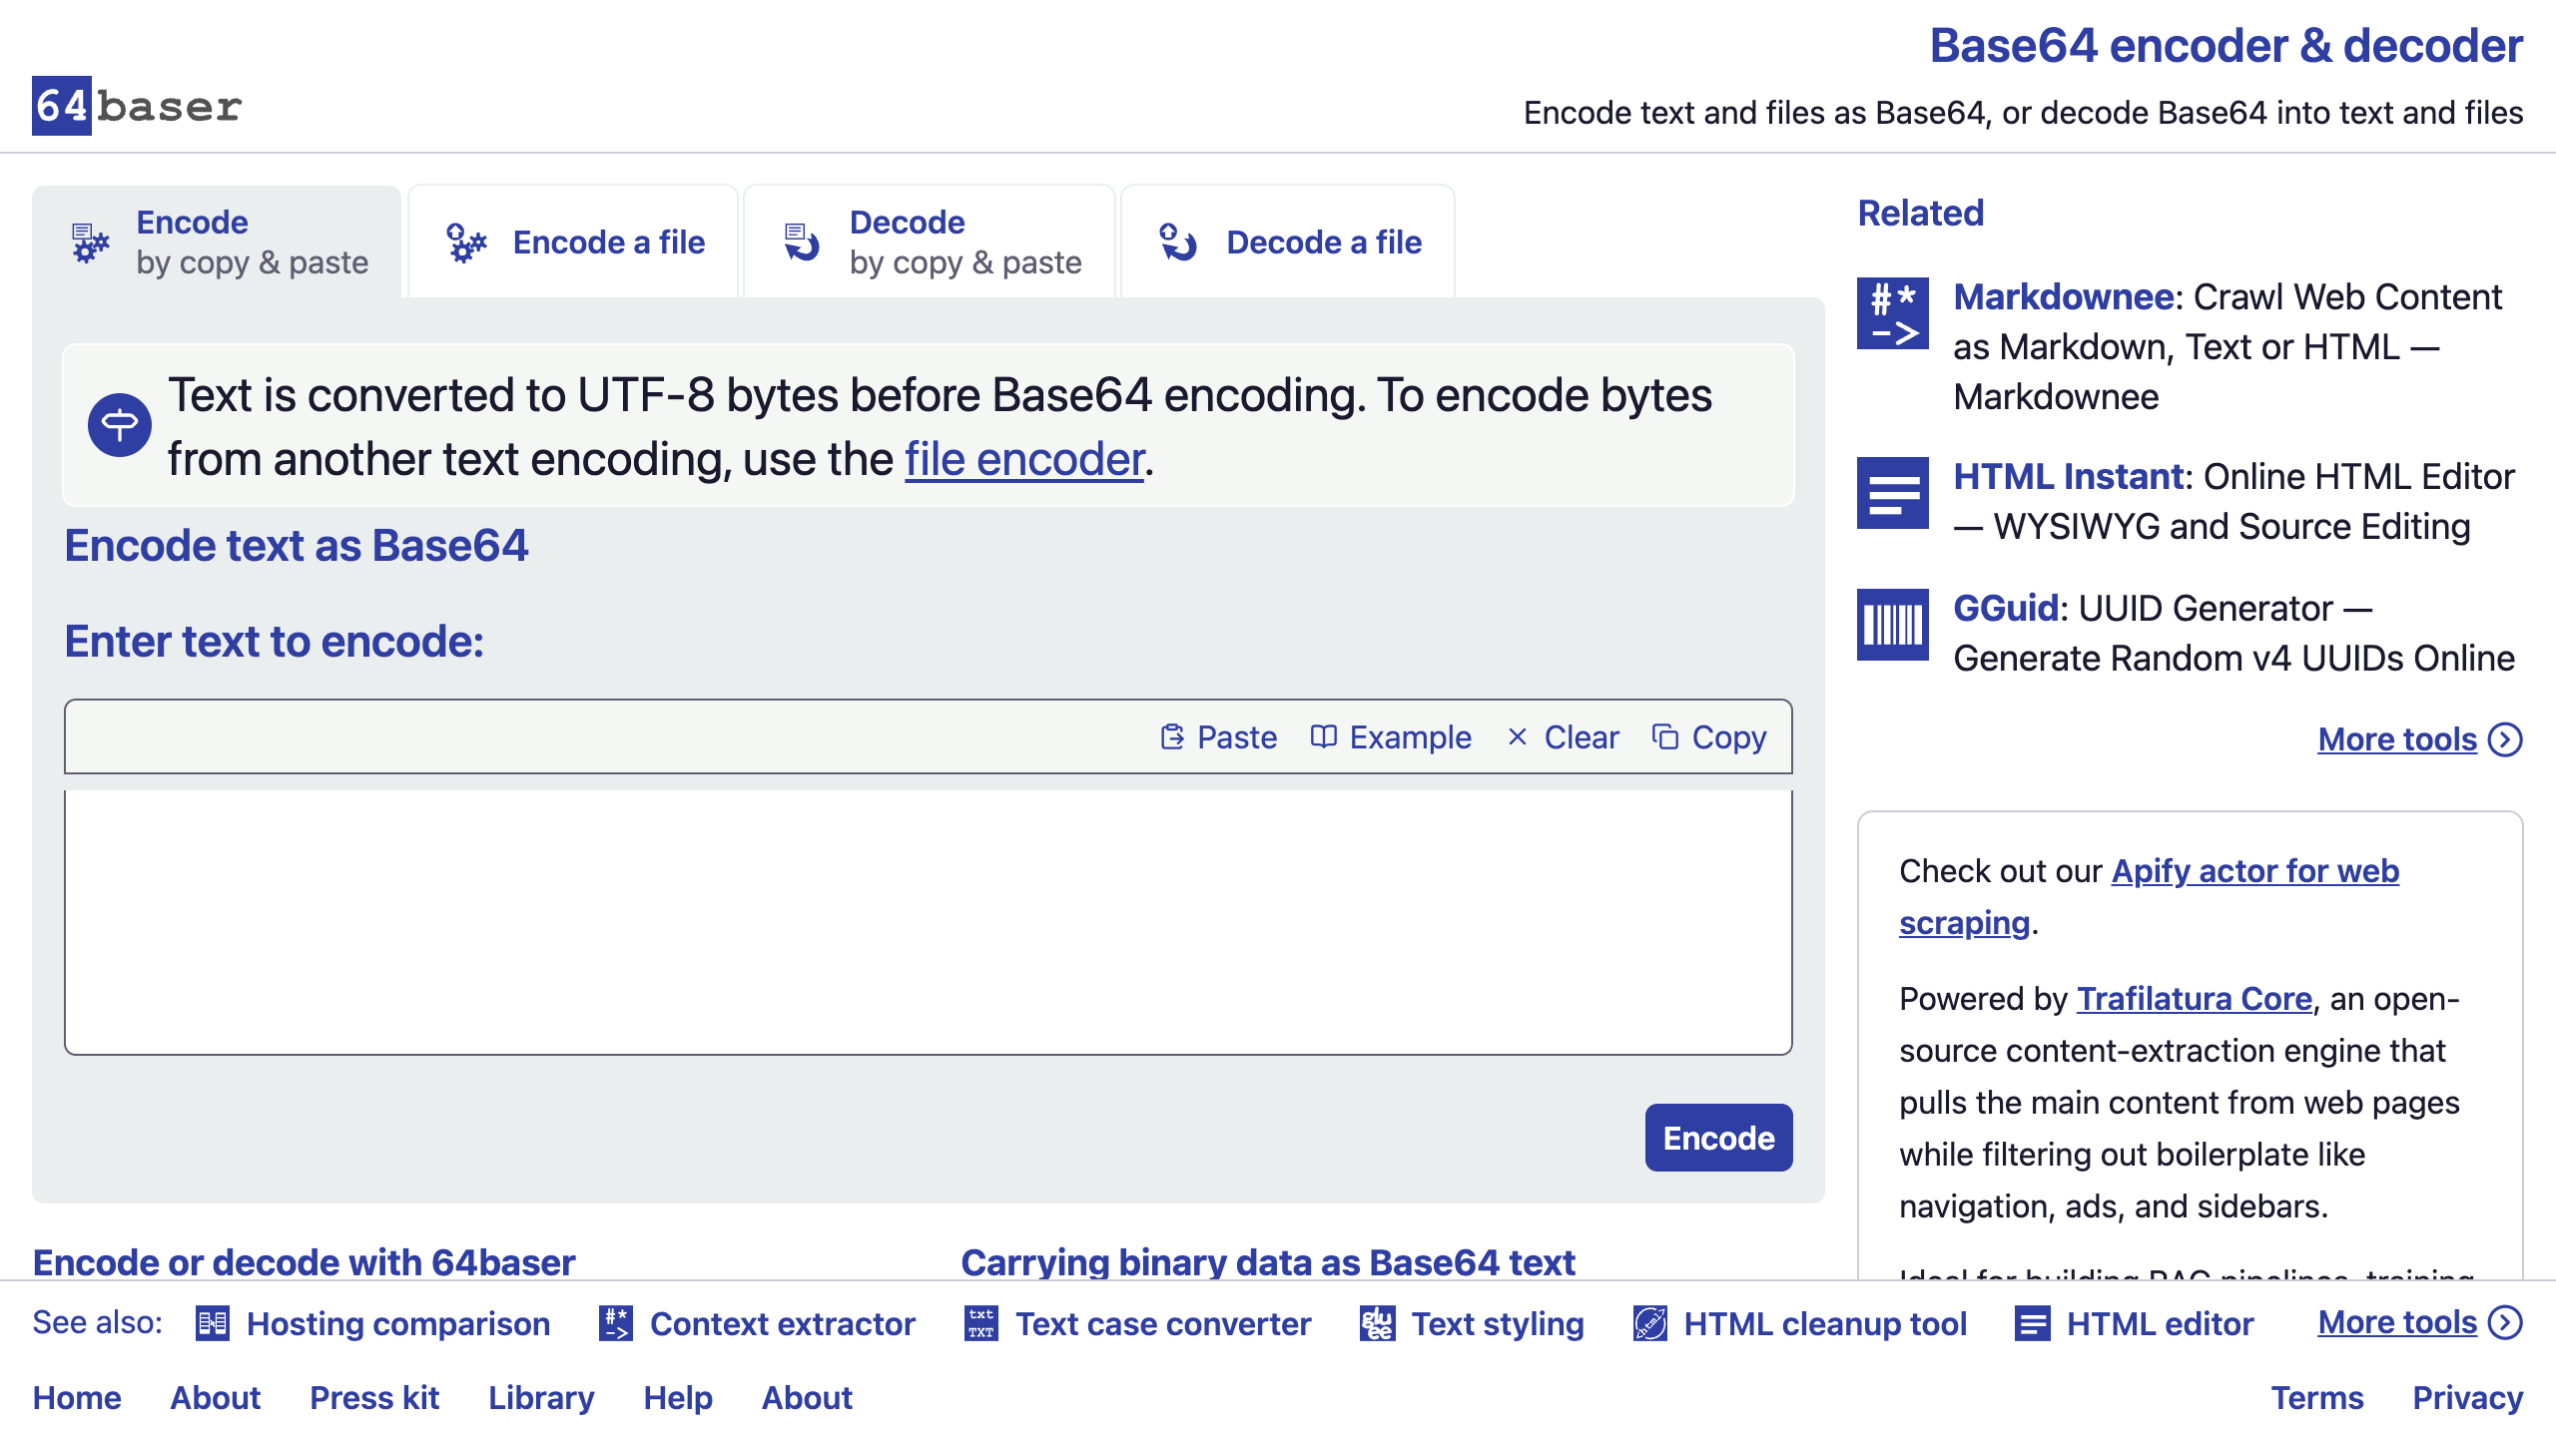Click the 64baser logo
This screenshot has height=1437, width=2556.
(137, 106)
